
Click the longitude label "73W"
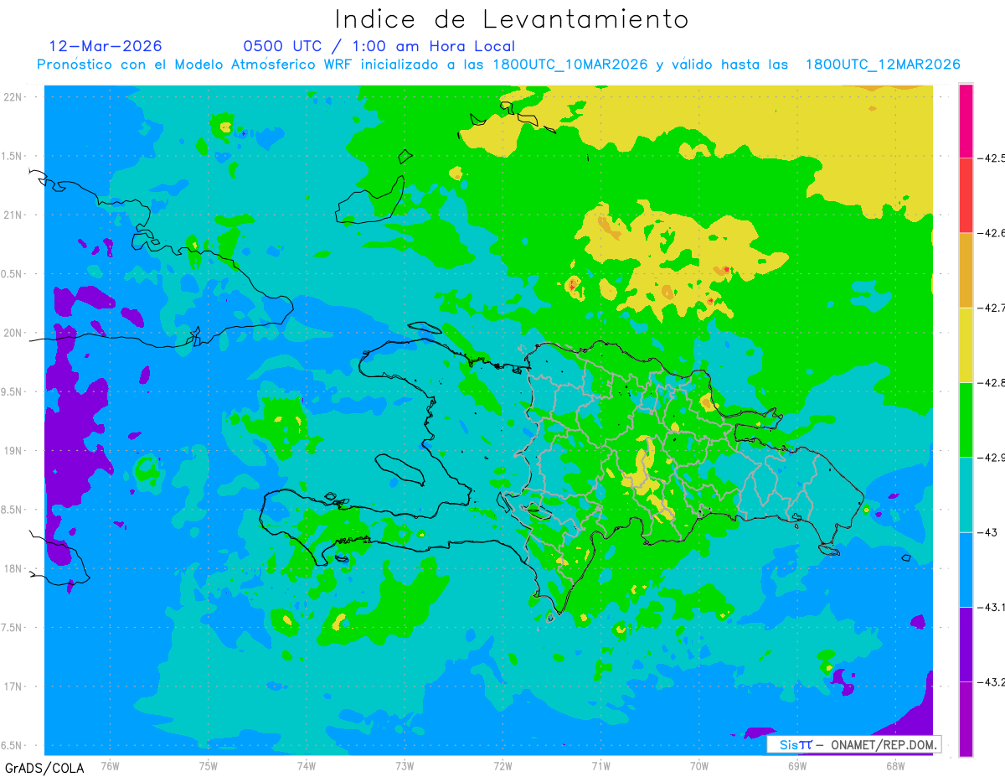[405, 765]
